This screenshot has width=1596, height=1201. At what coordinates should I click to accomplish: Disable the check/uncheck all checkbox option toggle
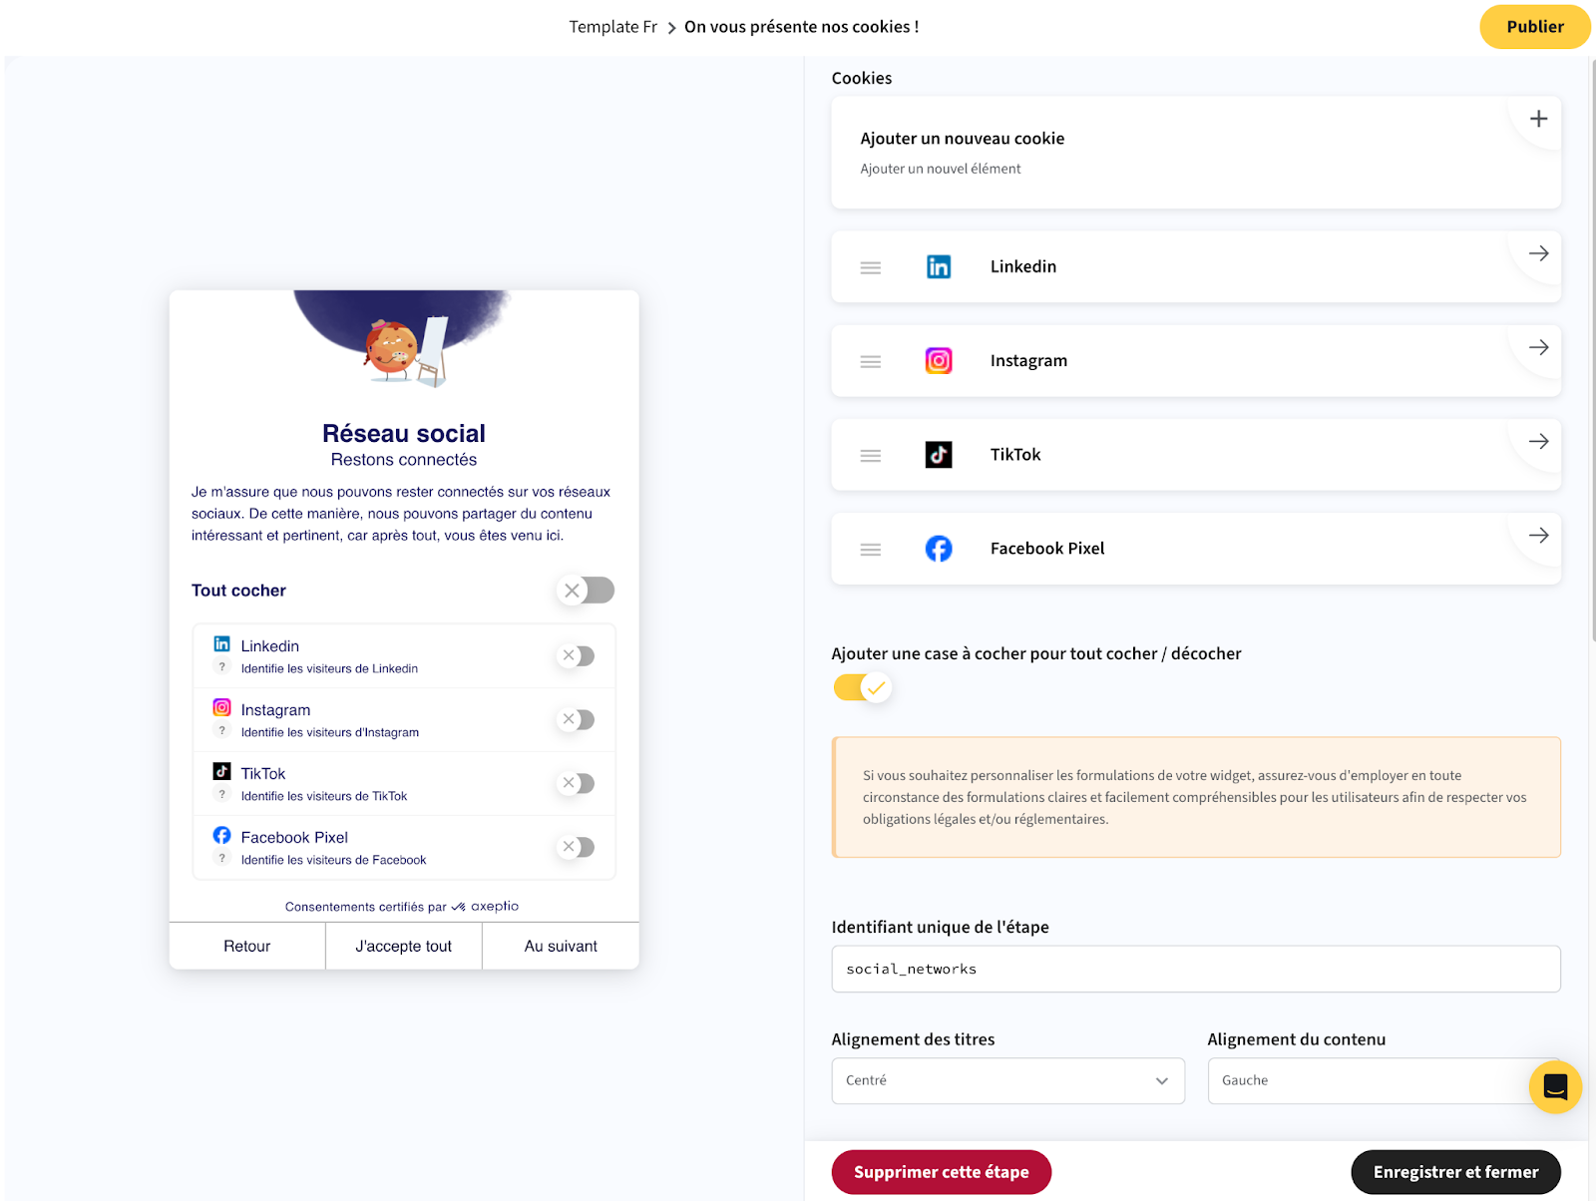click(862, 687)
